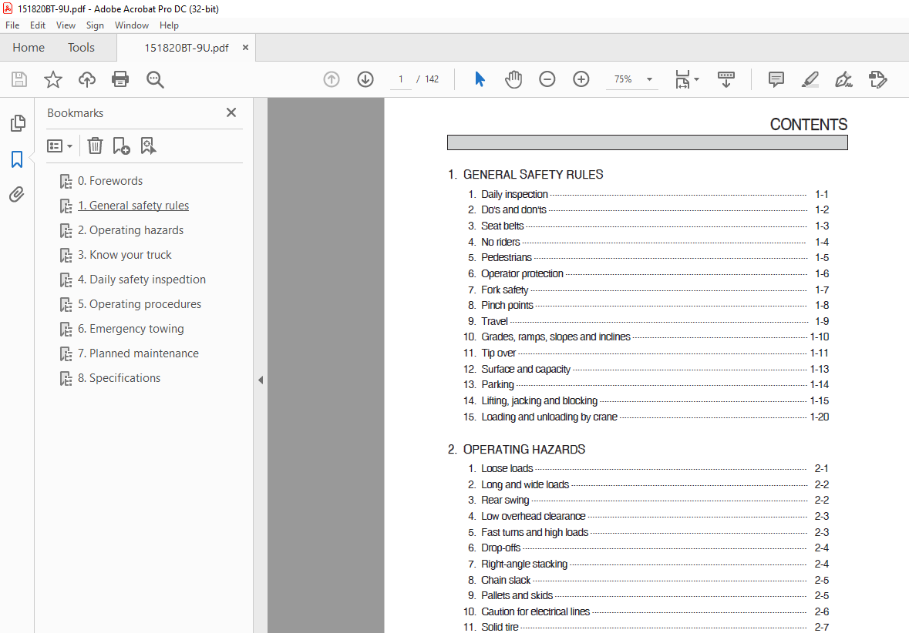Viewport: 909px width, 633px height.
Task: Collapse the navigation pane arrow
Action: click(261, 380)
